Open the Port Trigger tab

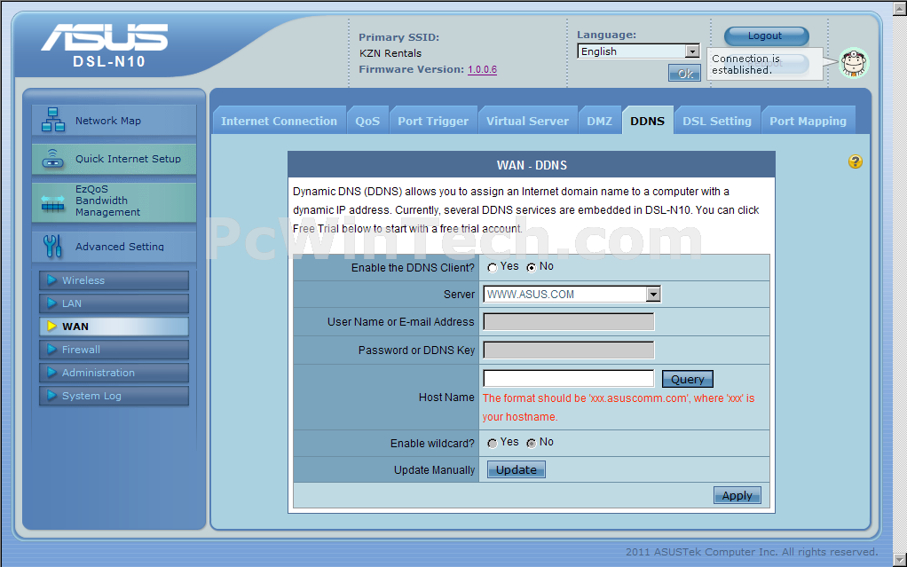[x=433, y=121]
